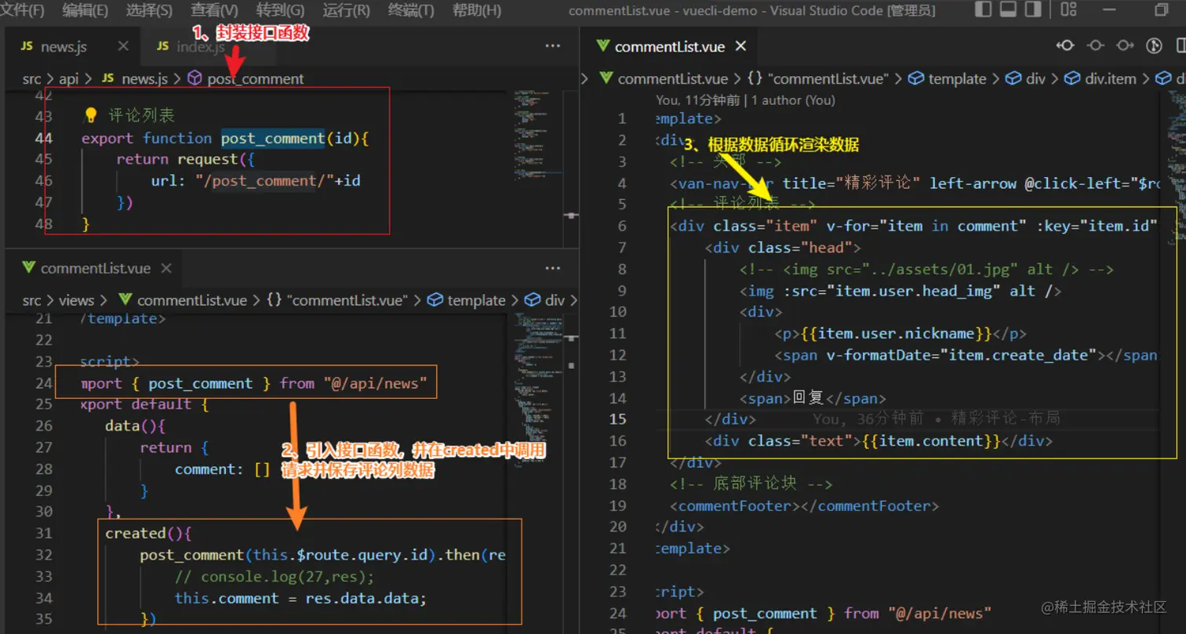Screen dimensions: 1186x634
Task: Click the 'You, 11分钟前' CodeLens text
Action: 697,100
